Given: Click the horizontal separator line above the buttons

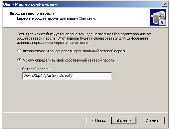Looking at the screenshot, I should click(x=85, y=112).
